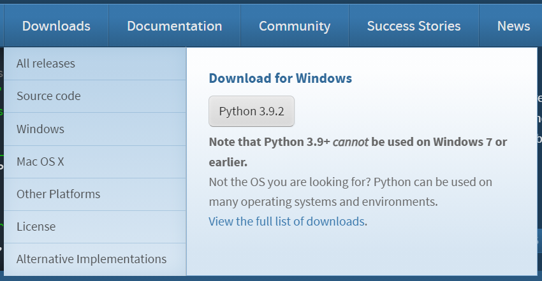Choose Source code in the submenu
Viewport: 542px width, 281px height.
tap(95, 96)
